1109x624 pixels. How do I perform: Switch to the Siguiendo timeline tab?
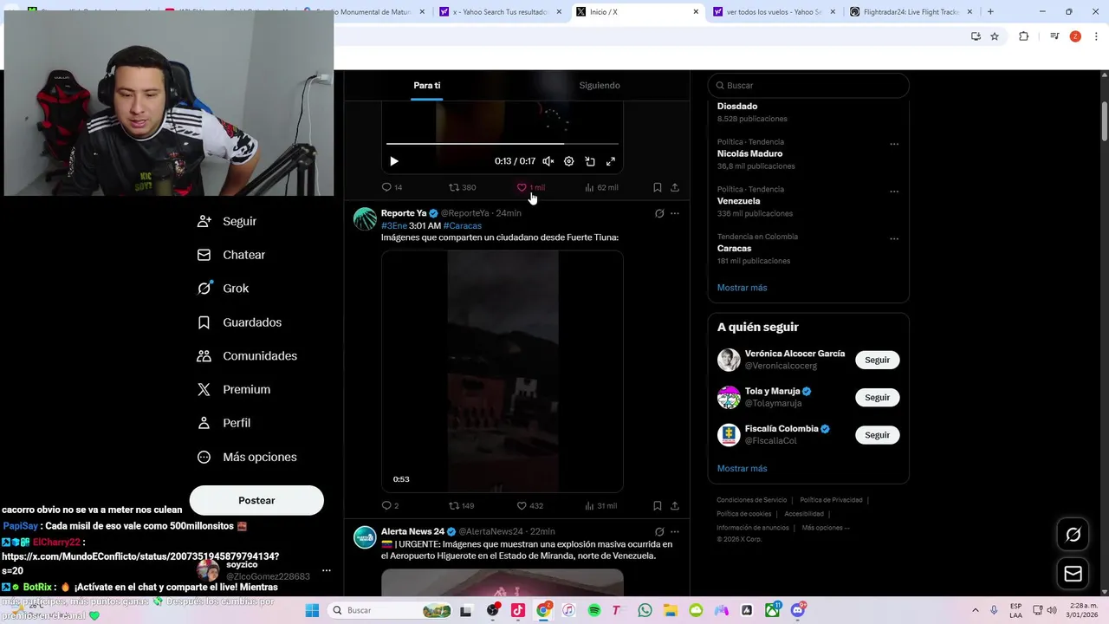[600, 85]
